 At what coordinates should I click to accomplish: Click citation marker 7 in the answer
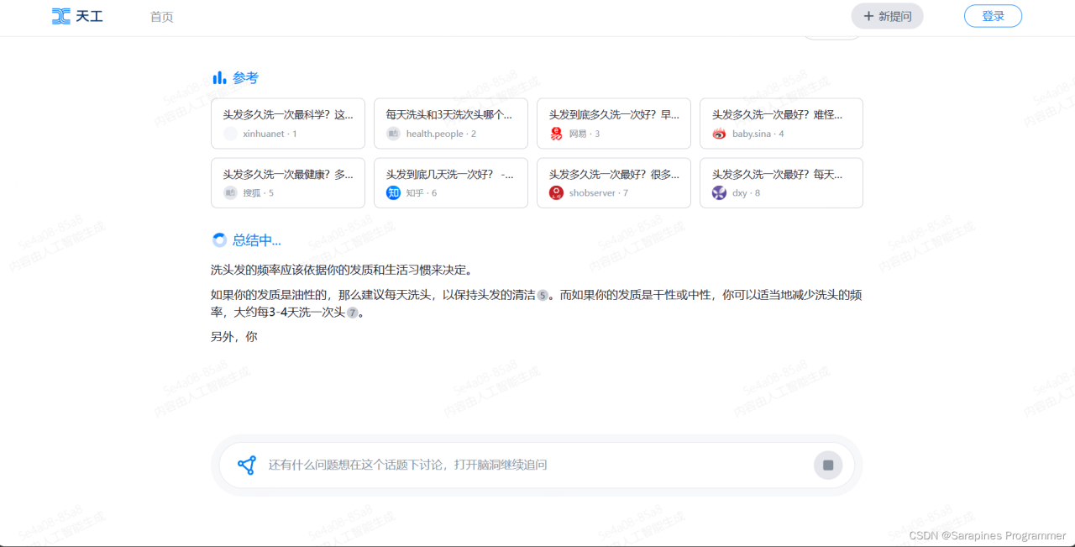[352, 313]
